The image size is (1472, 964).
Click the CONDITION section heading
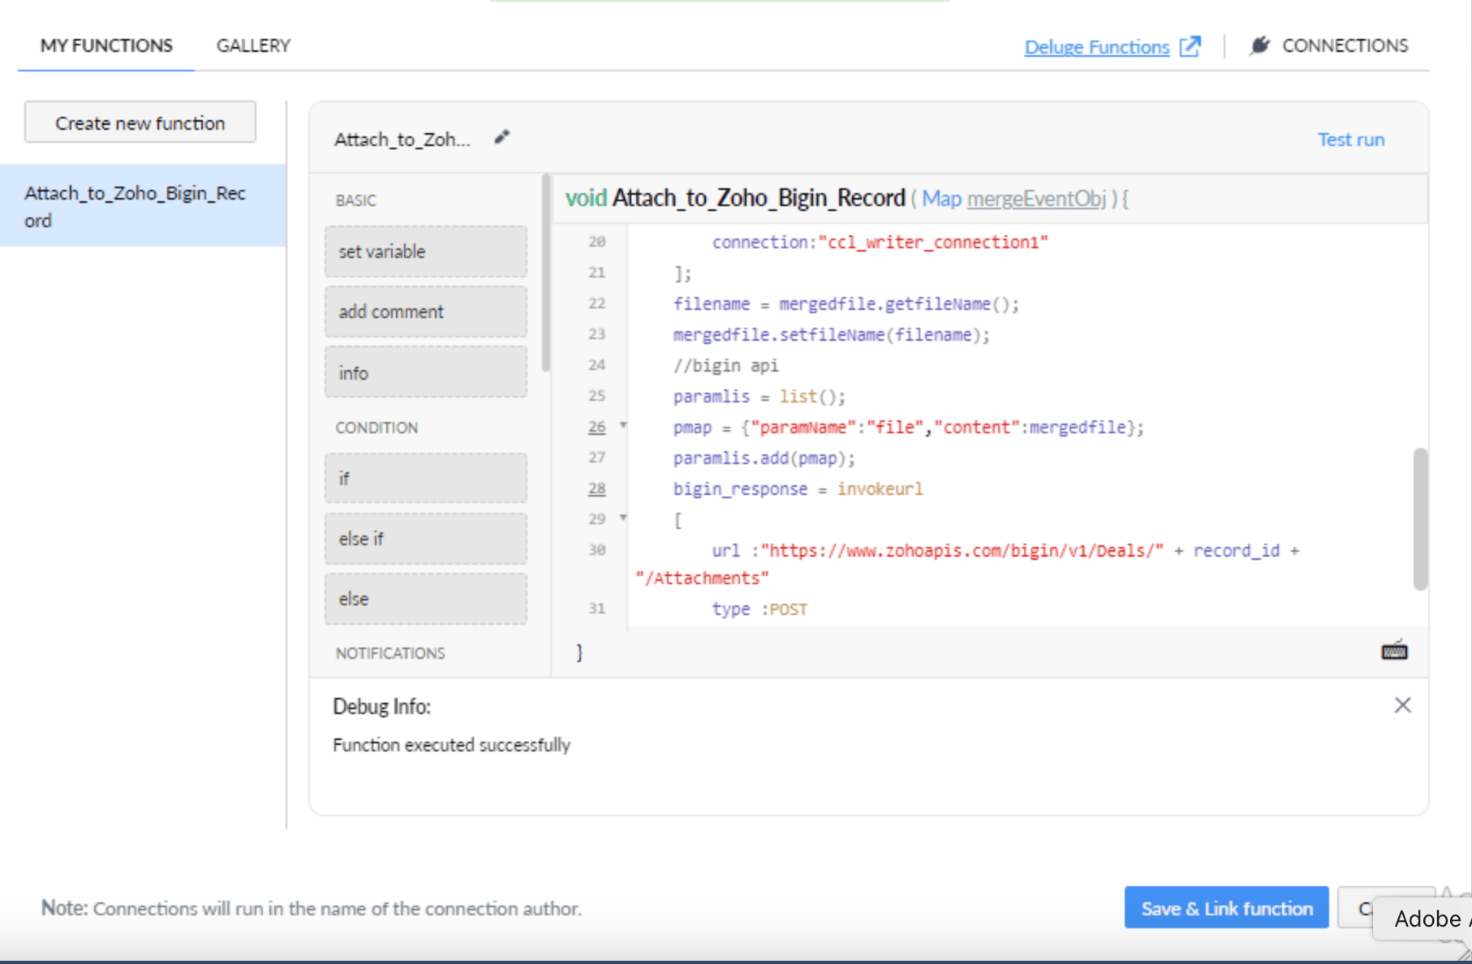(x=377, y=428)
